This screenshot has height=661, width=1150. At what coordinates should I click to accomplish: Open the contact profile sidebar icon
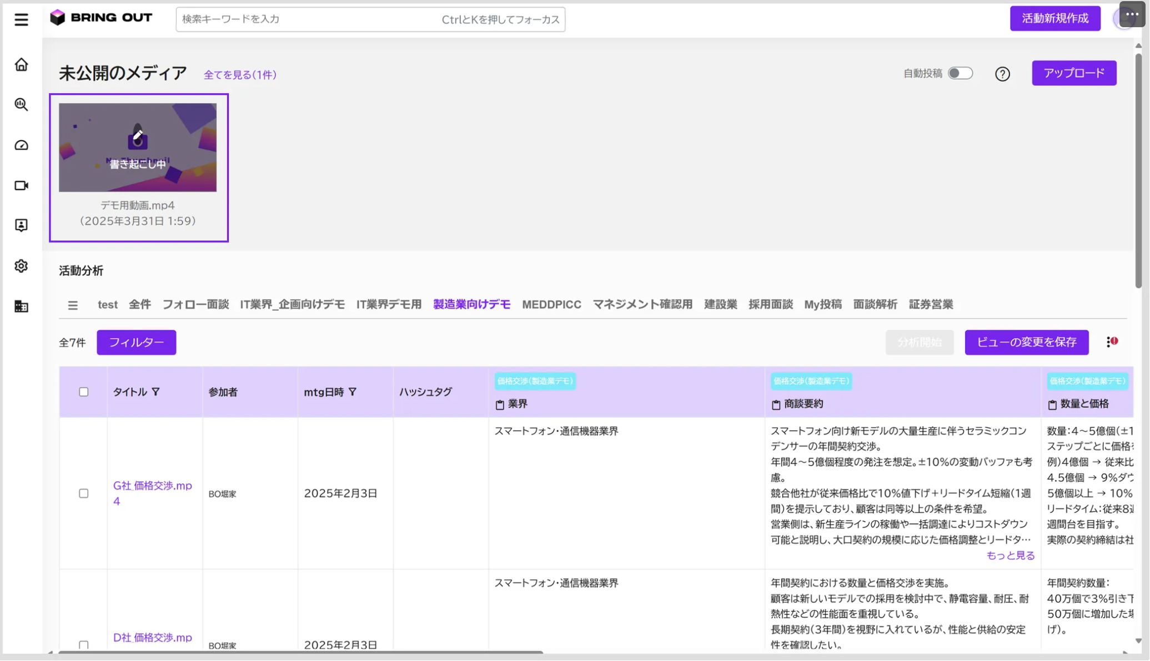(21, 225)
